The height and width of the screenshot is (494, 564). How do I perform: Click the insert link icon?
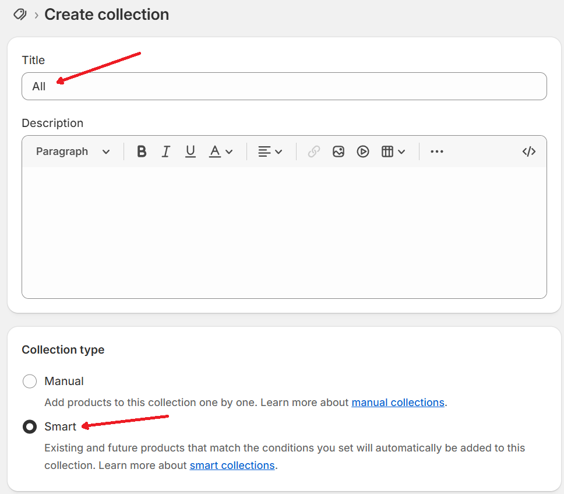313,151
